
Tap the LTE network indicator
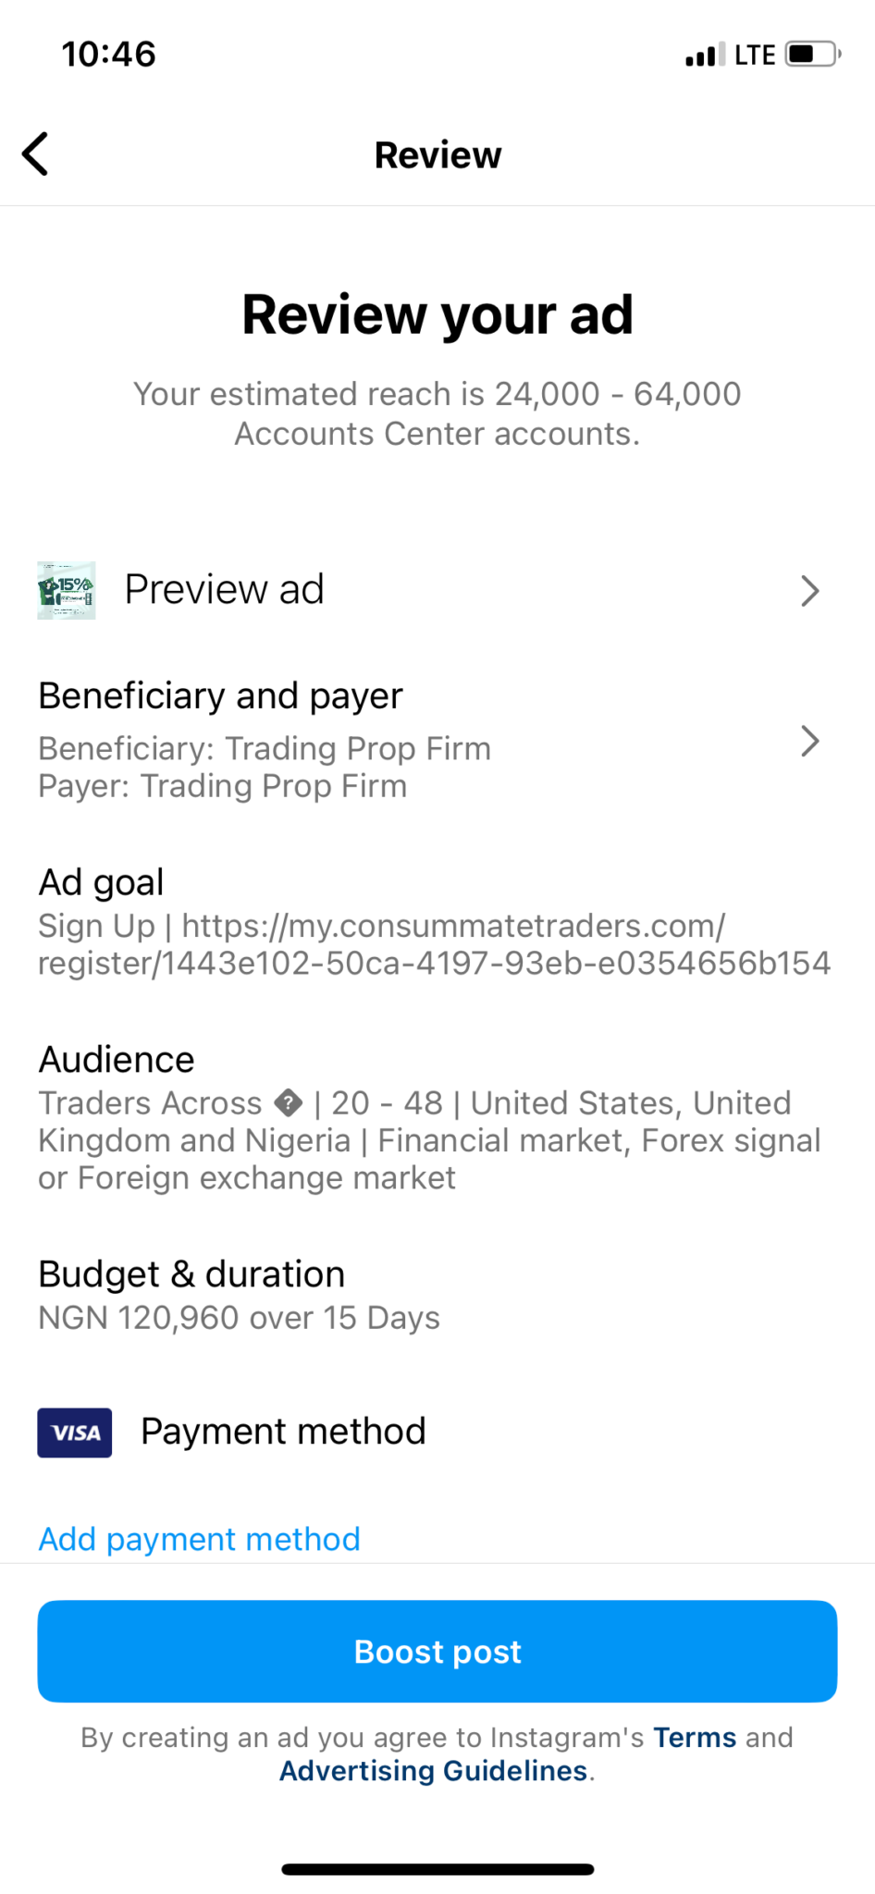755,55
